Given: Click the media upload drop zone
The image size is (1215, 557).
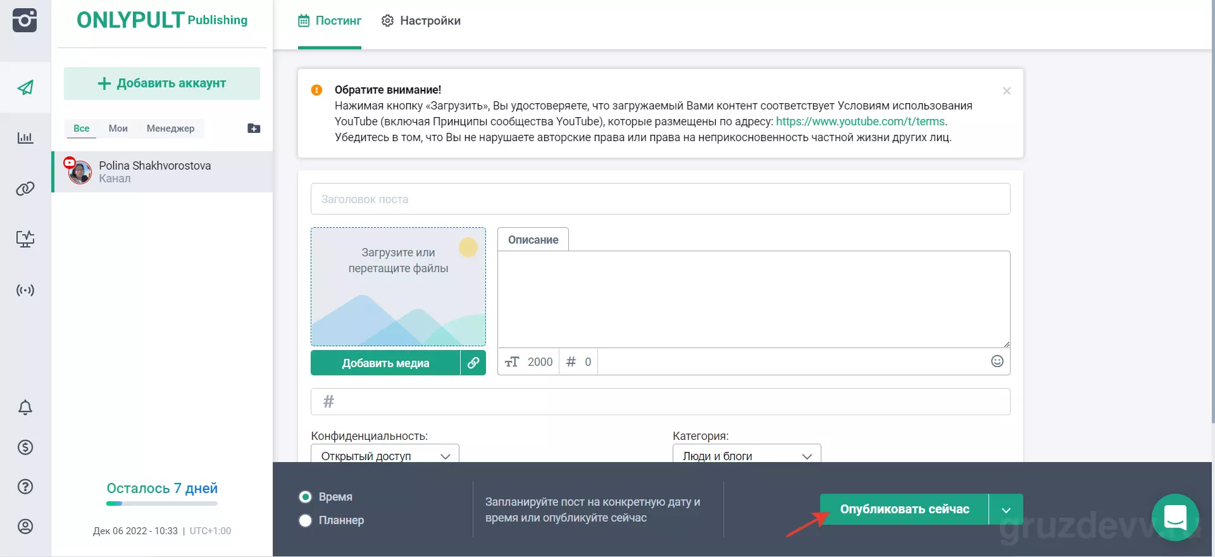Looking at the screenshot, I should tap(398, 287).
